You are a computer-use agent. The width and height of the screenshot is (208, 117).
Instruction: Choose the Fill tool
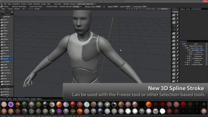click(x=7, y=42)
